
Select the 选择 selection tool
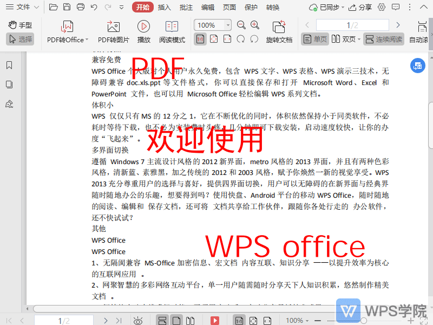(20, 39)
